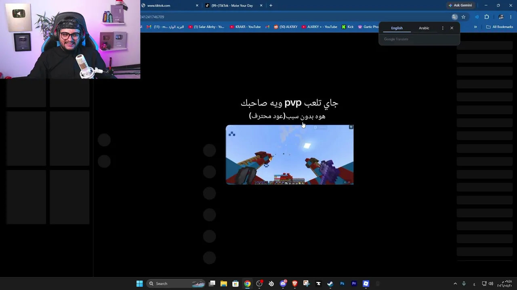Select Arabic in the translate popup
This screenshot has width=517, height=290.
424,28
